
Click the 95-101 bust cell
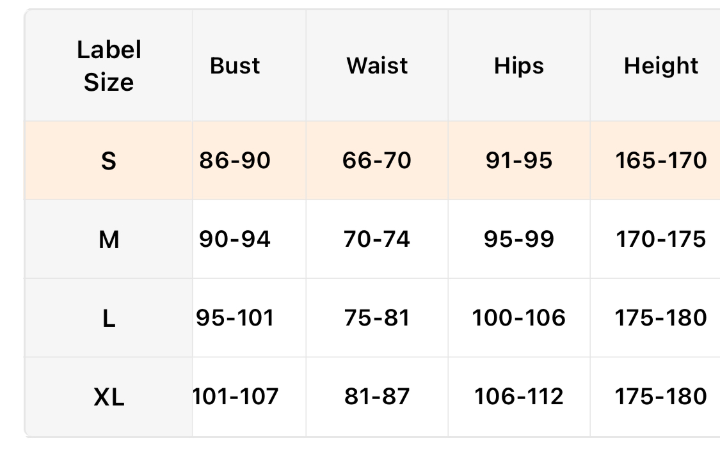(x=235, y=318)
